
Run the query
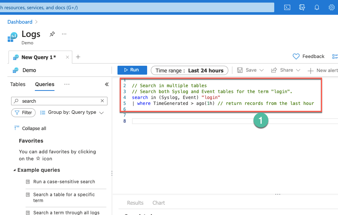(132, 70)
